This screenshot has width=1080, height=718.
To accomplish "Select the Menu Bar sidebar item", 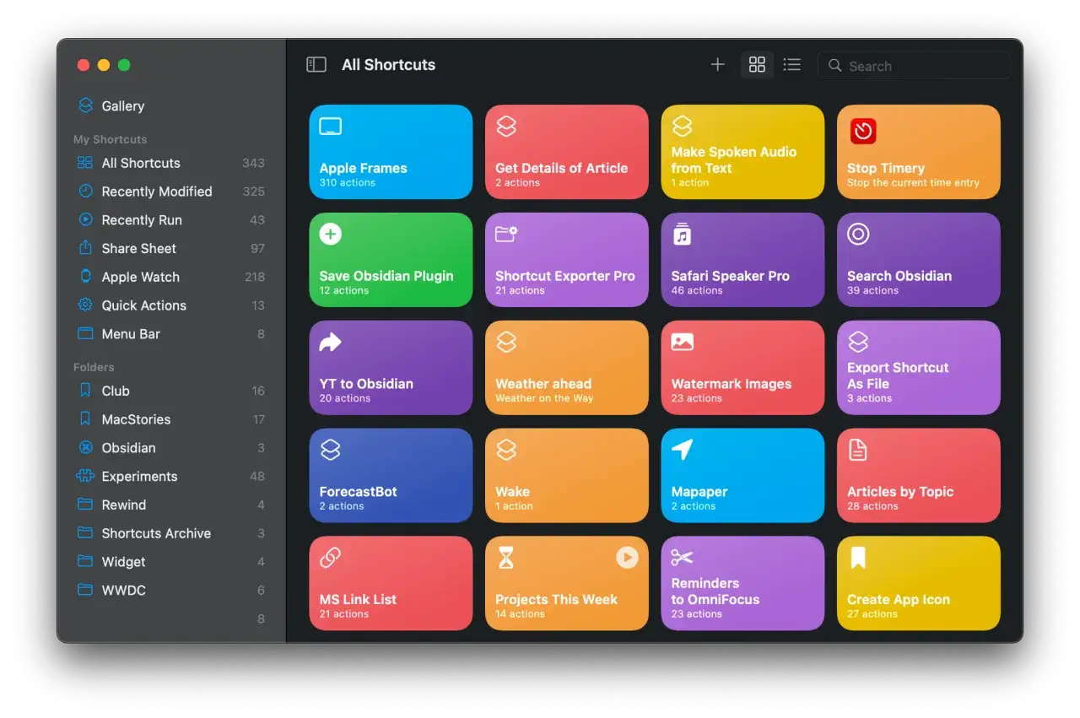I will [x=171, y=334].
